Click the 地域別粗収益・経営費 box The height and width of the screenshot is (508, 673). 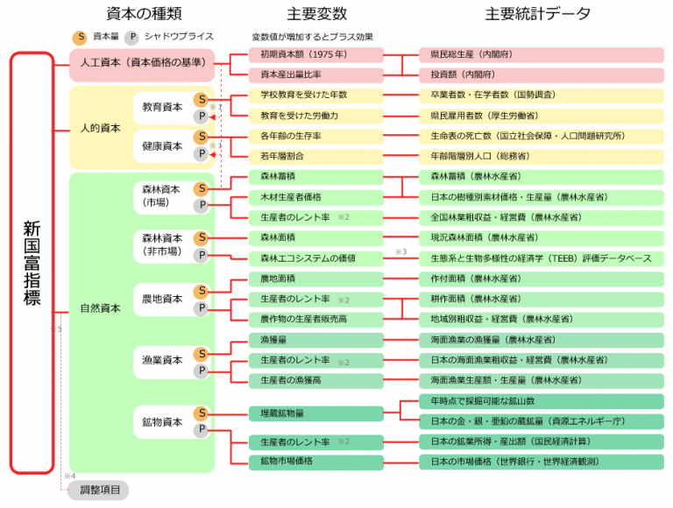(542, 319)
